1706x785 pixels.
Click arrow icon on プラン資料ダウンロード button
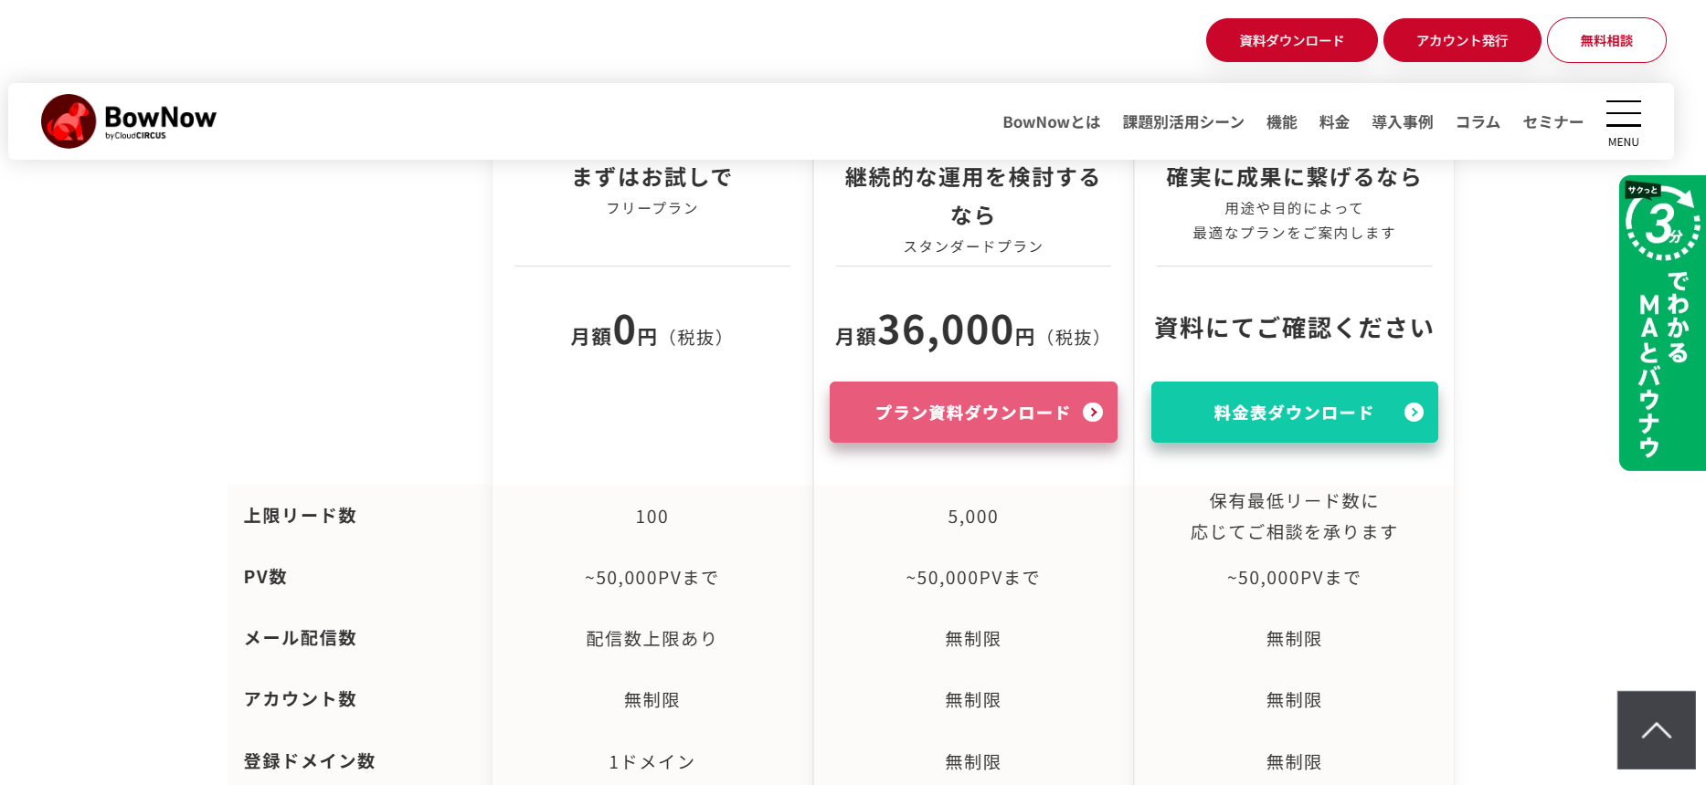1092,413
